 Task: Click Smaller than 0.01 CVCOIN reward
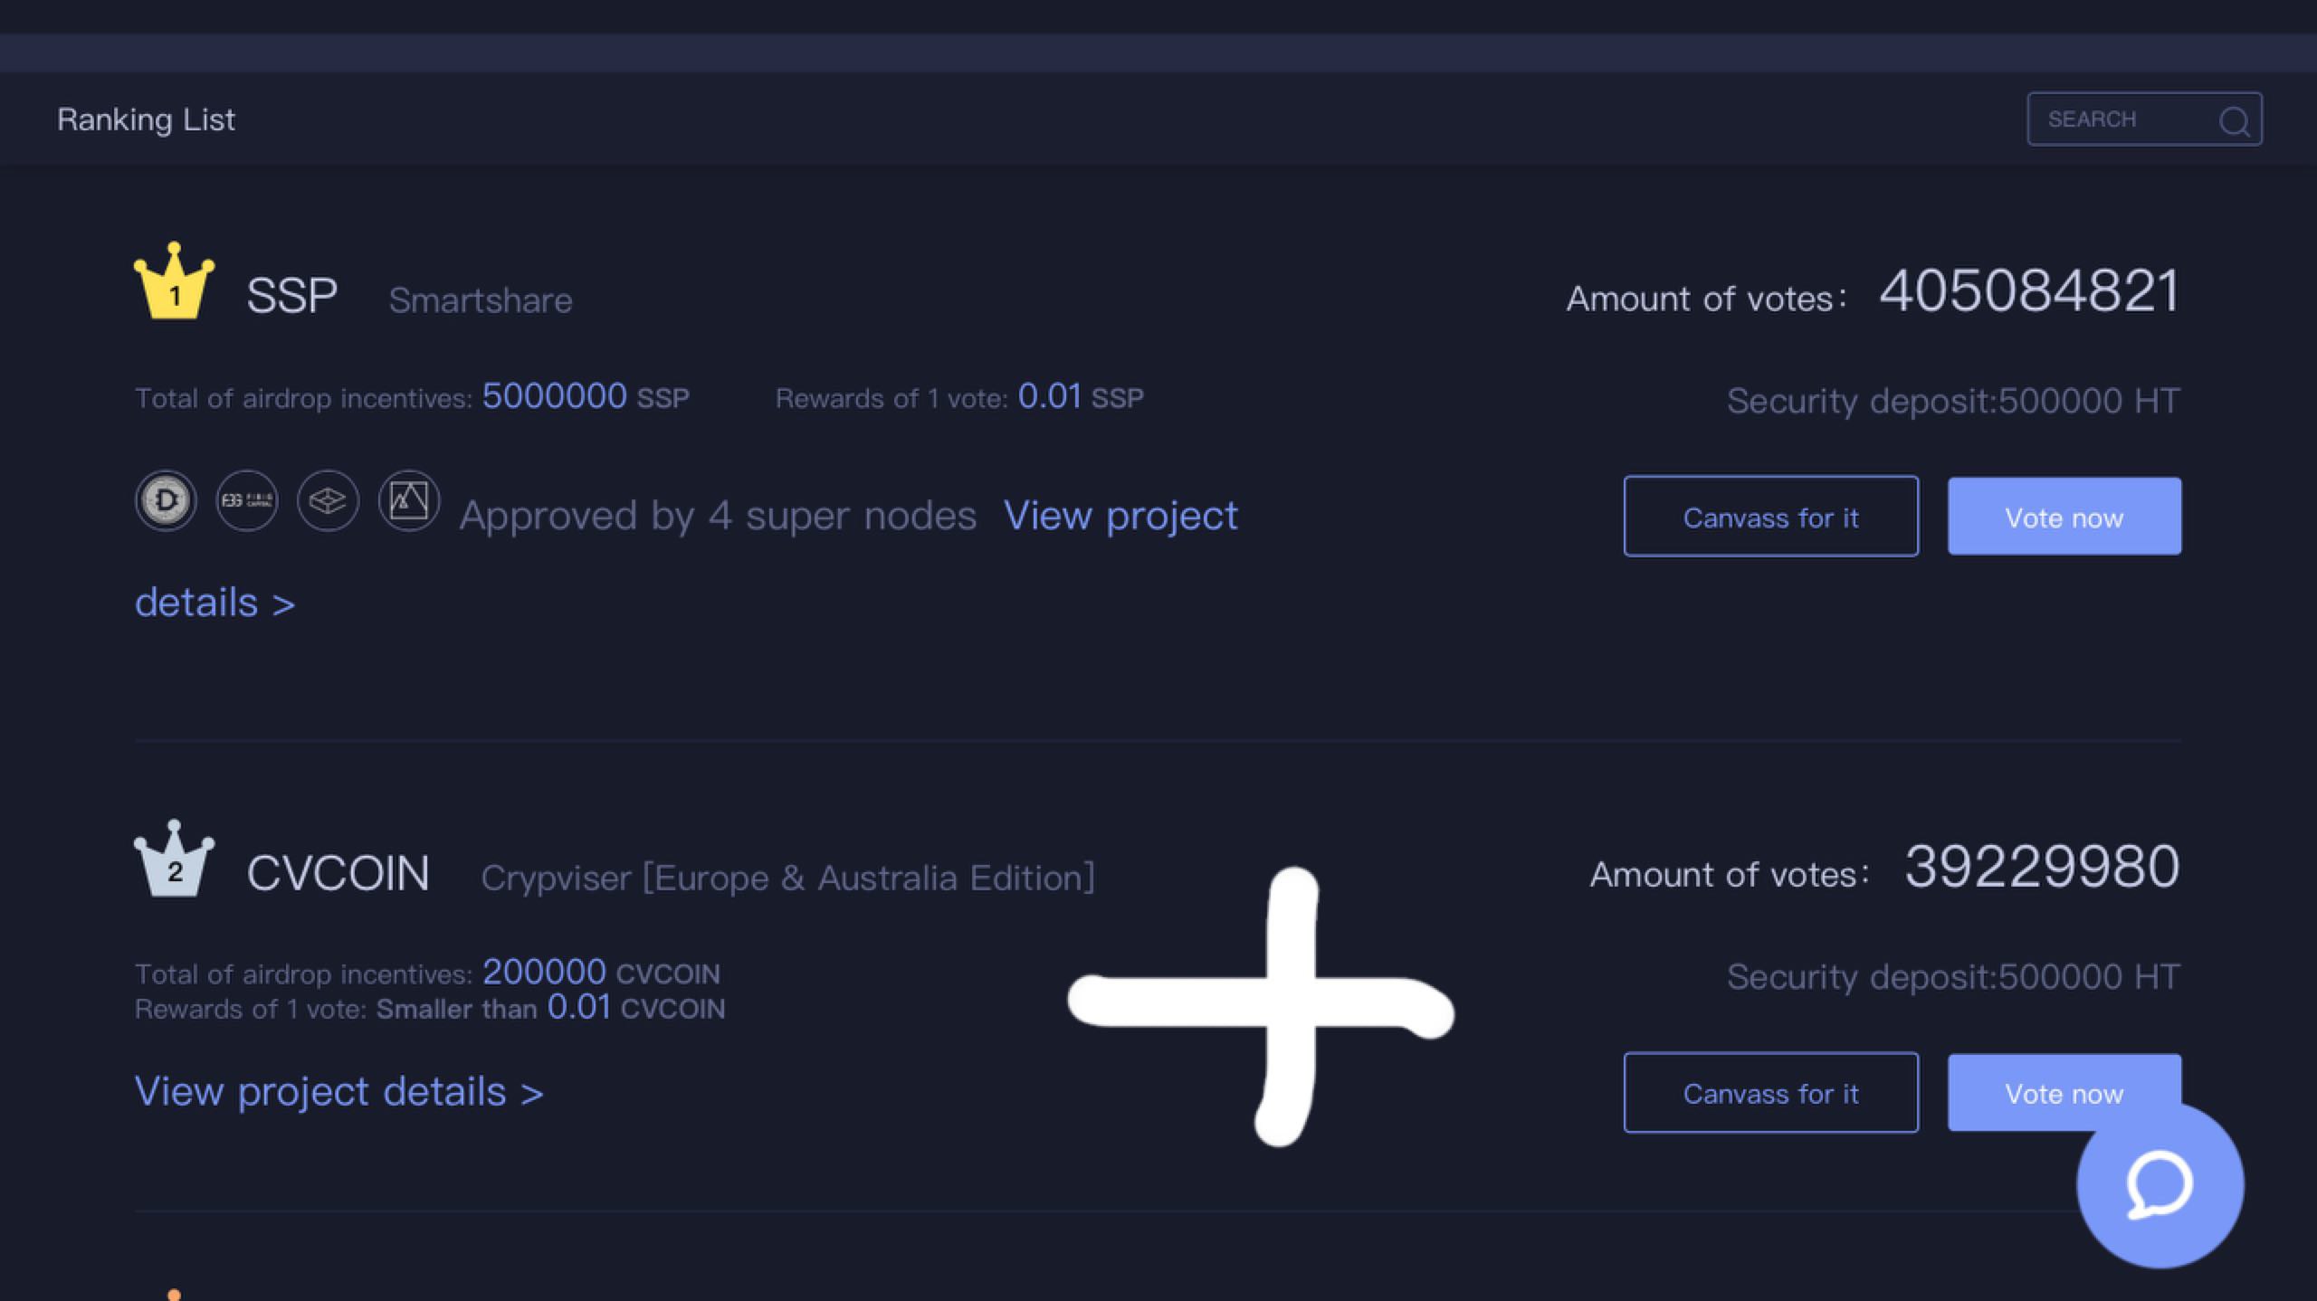point(550,1008)
